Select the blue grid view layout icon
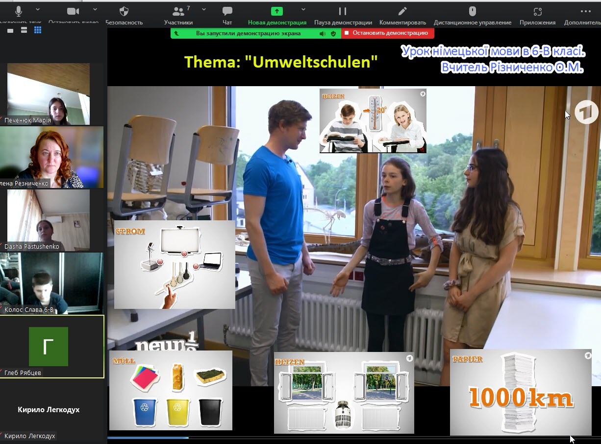The image size is (601, 444). (x=38, y=30)
